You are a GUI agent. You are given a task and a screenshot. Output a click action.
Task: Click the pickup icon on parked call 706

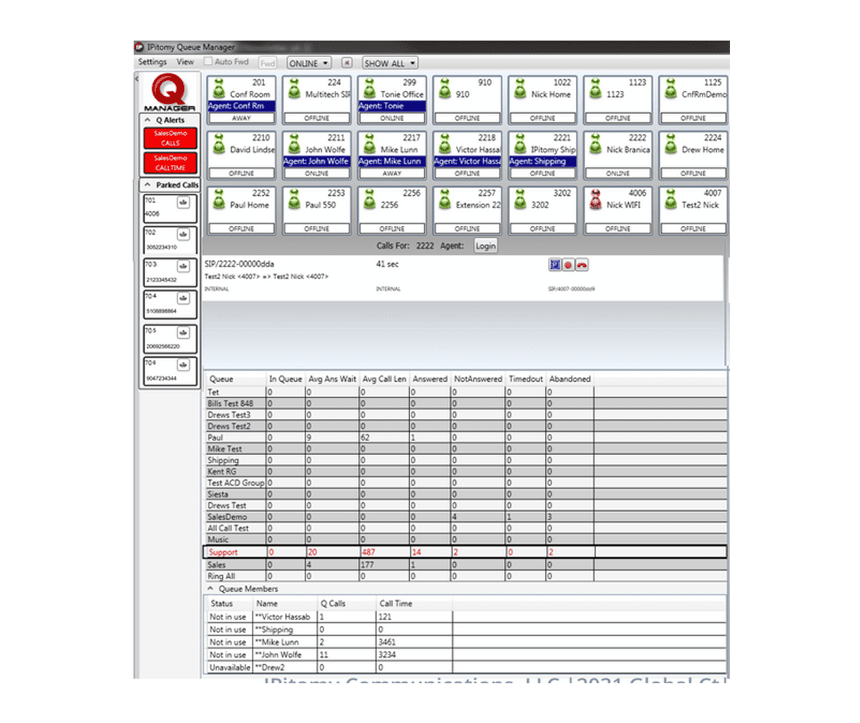coord(183,365)
